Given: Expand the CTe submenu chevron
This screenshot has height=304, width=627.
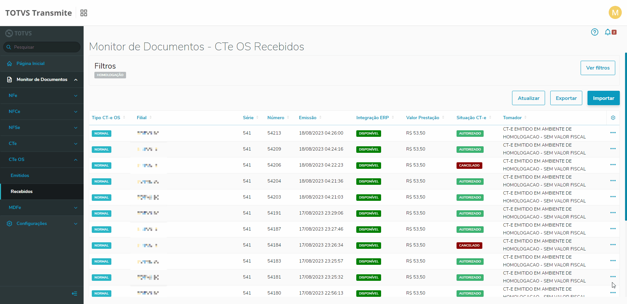Looking at the screenshot, I should pos(76,144).
